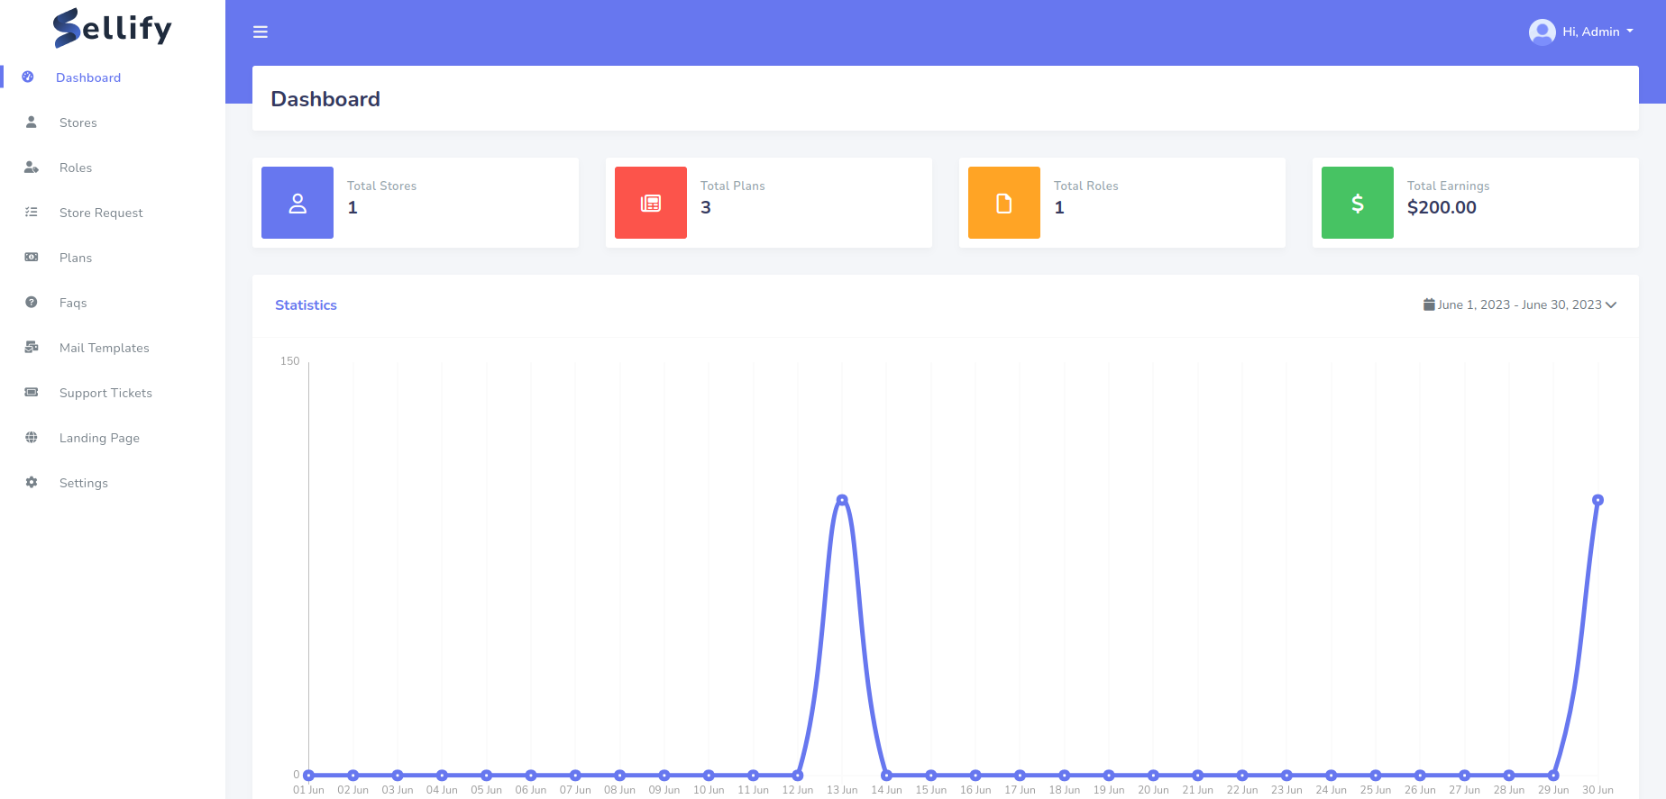The height and width of the screenshot is (799, 1666).
Task: Click the Stores person icon in sidebar
Action: 32,123
